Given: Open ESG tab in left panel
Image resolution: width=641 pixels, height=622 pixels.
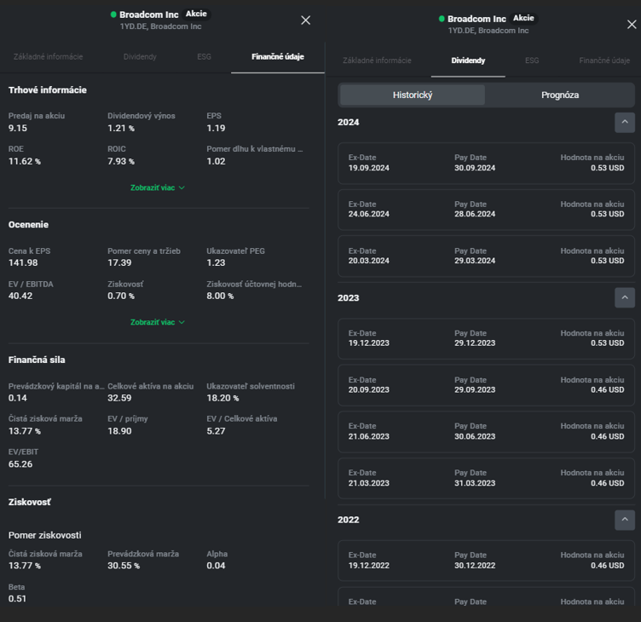Looking at the screenshot, I should (204, 57).
